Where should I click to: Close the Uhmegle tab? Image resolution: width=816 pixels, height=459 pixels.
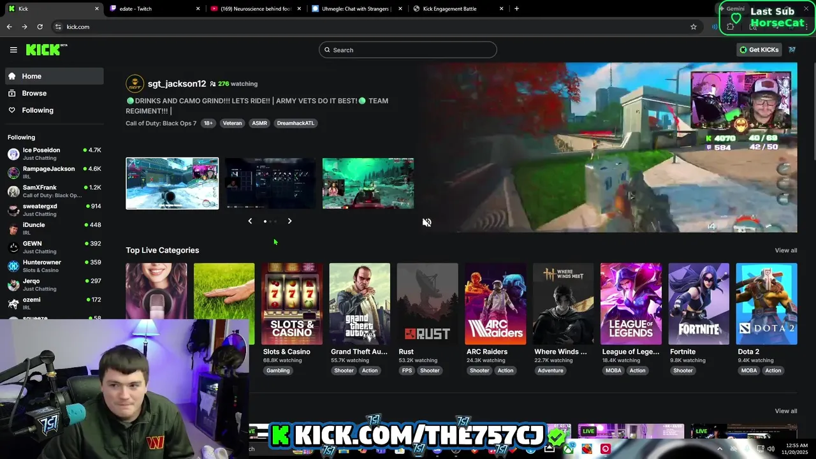[400, 9]
